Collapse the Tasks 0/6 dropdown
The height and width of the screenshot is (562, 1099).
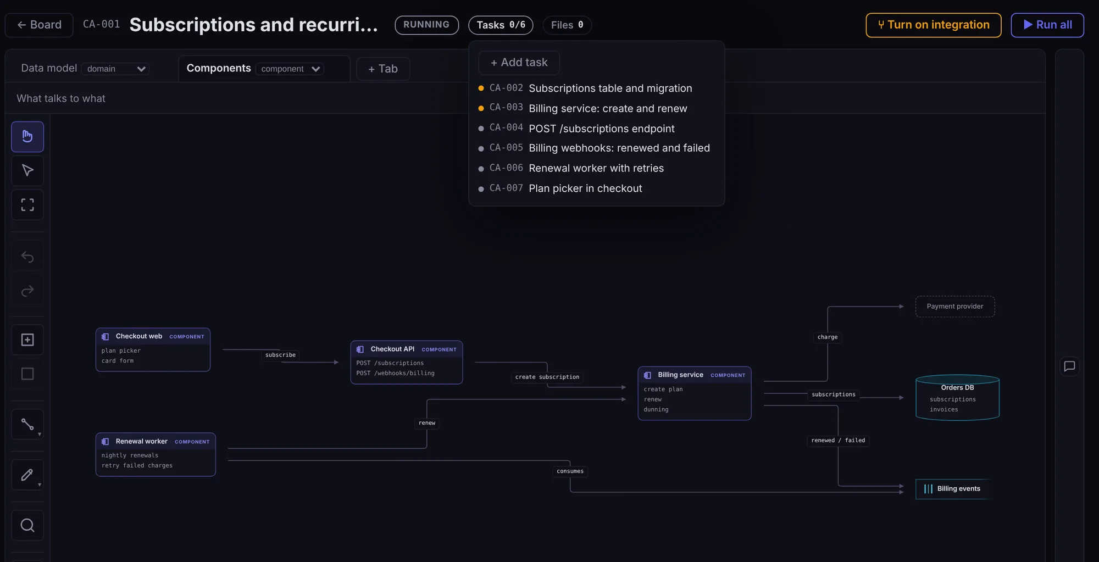pos(501,25)
